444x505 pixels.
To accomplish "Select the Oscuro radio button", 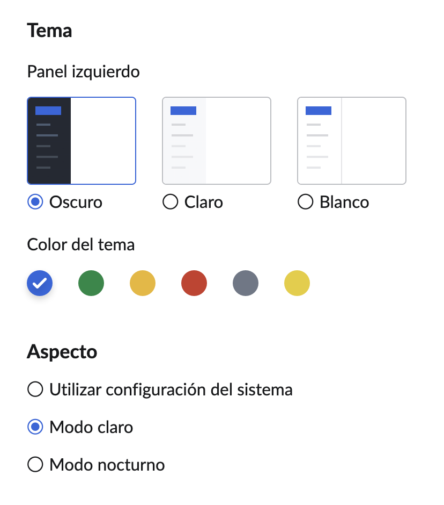I will pos(35,202).
